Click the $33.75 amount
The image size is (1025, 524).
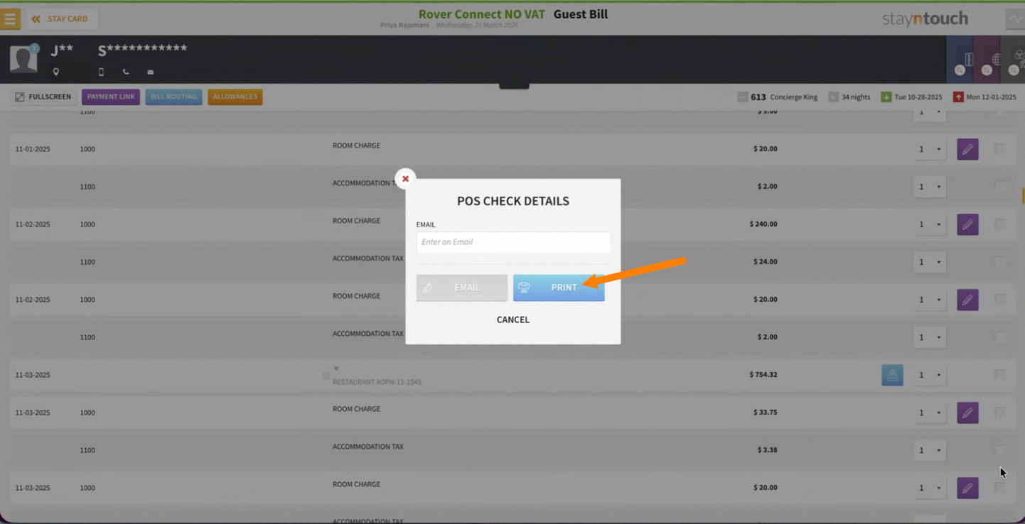[x=766, y=413]
